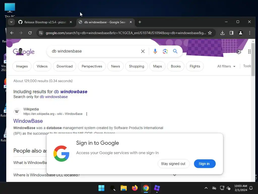Open Windows Start menu
This screenshot has height=194, width=258.
(x=101, y=188)
